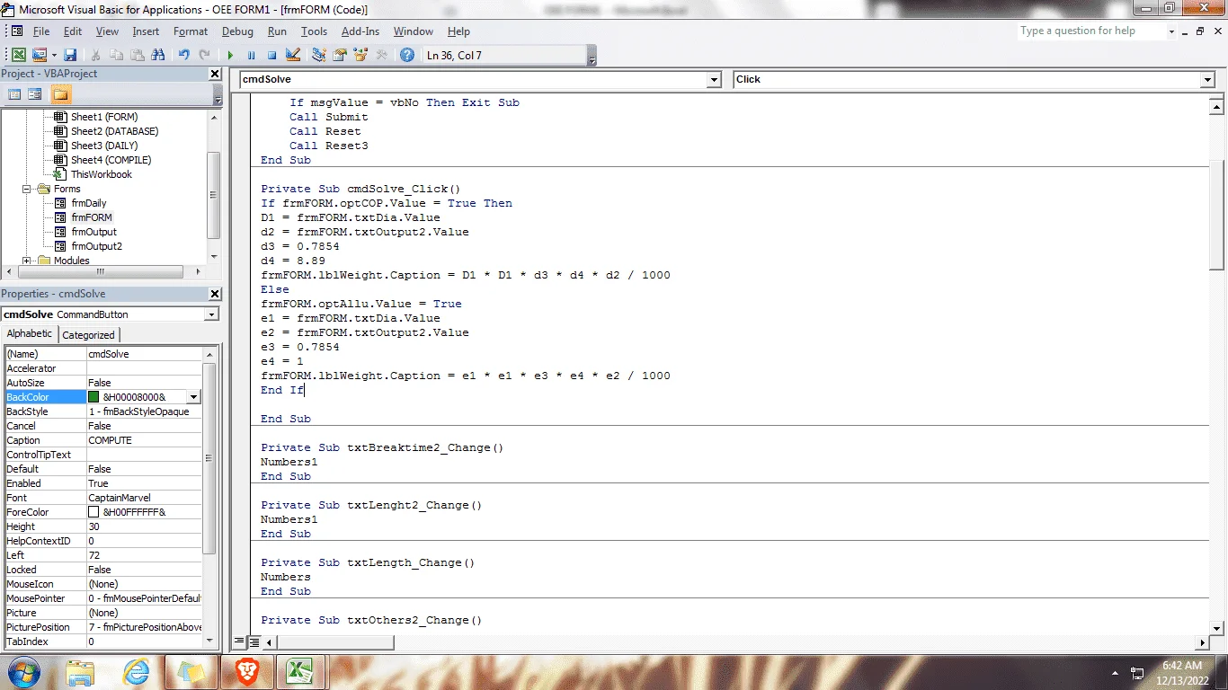Image resolution: width=1228 pixels, height=690 pixels.
Task: Select Sheet2 (DATABASE) in project tree
Action: pyautogui.click(x=114, y=131)
